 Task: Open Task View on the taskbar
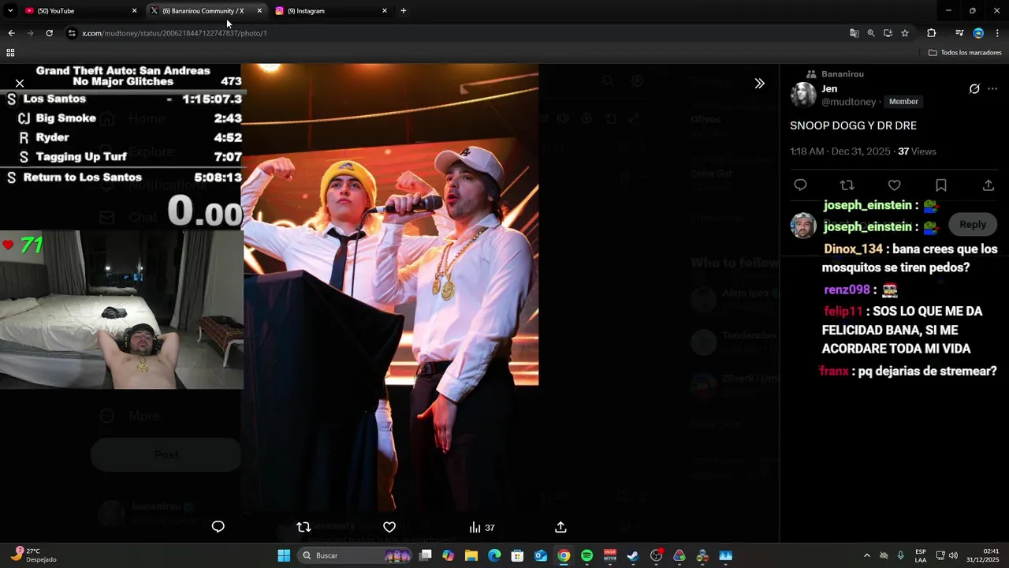pos(426,555)
